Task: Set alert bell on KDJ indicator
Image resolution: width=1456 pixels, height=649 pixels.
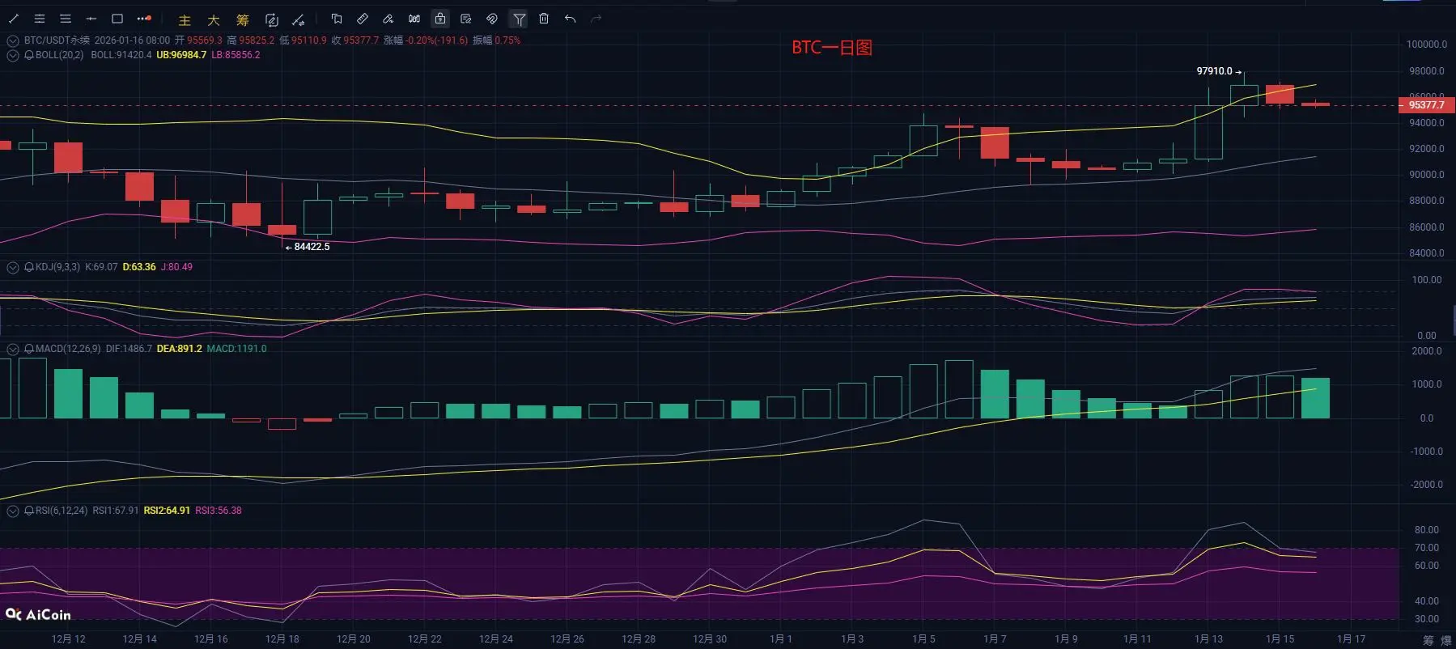Action: coord(29,267)
